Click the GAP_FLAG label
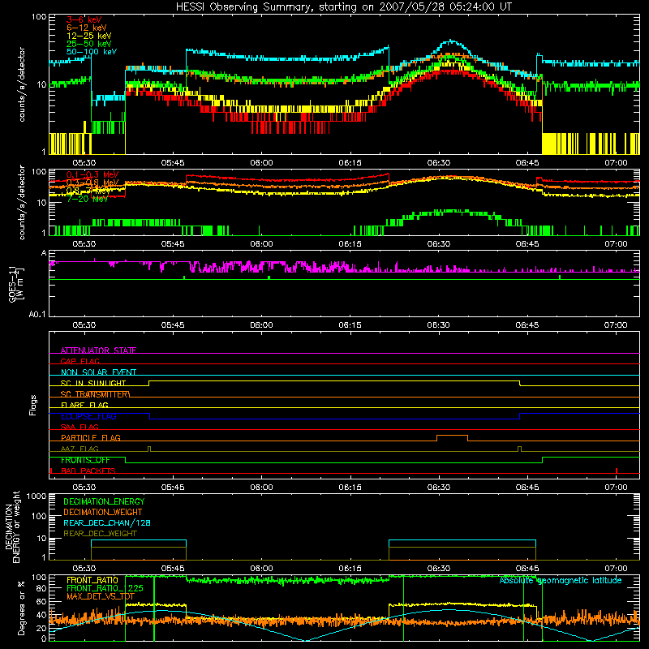 click(80, 361)
